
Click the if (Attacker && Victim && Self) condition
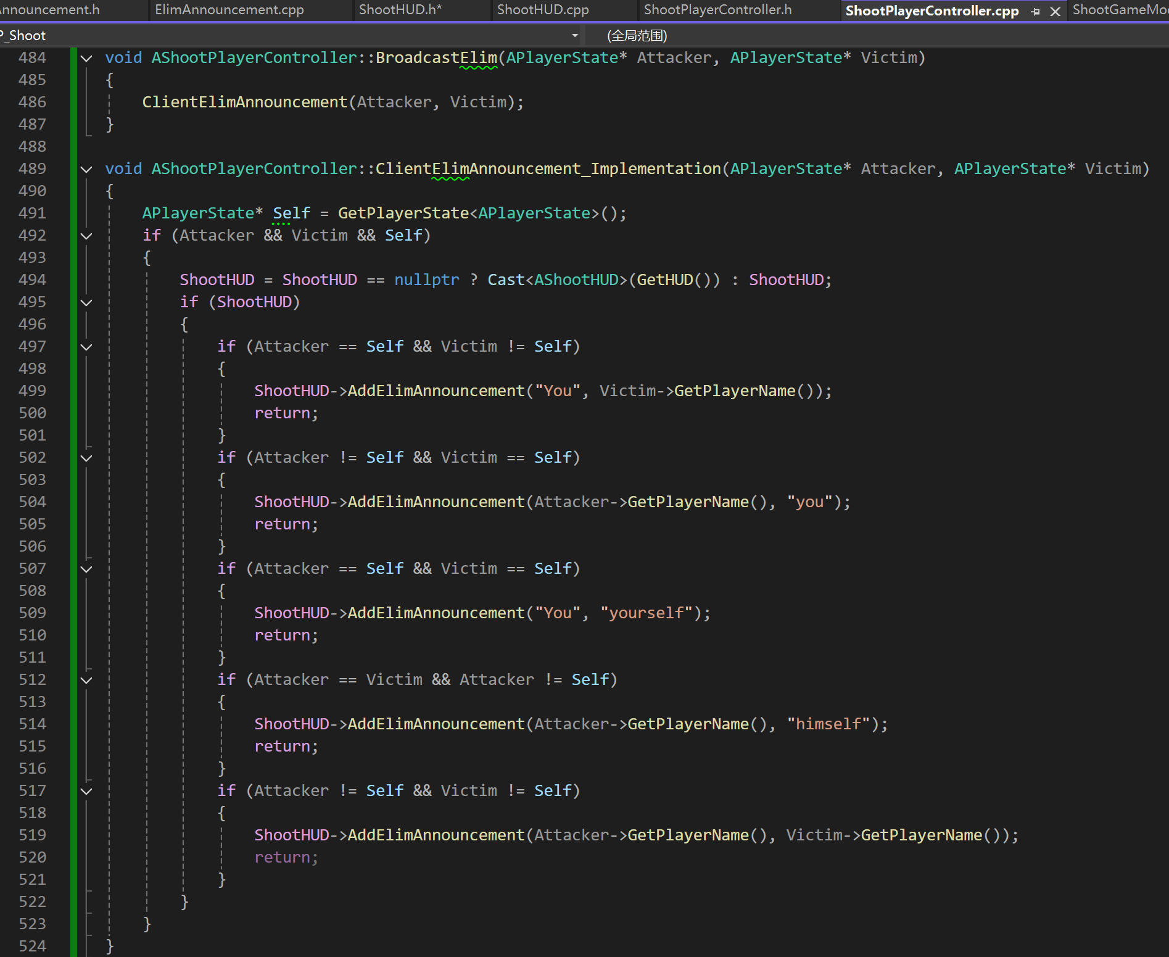click(286, 235)
